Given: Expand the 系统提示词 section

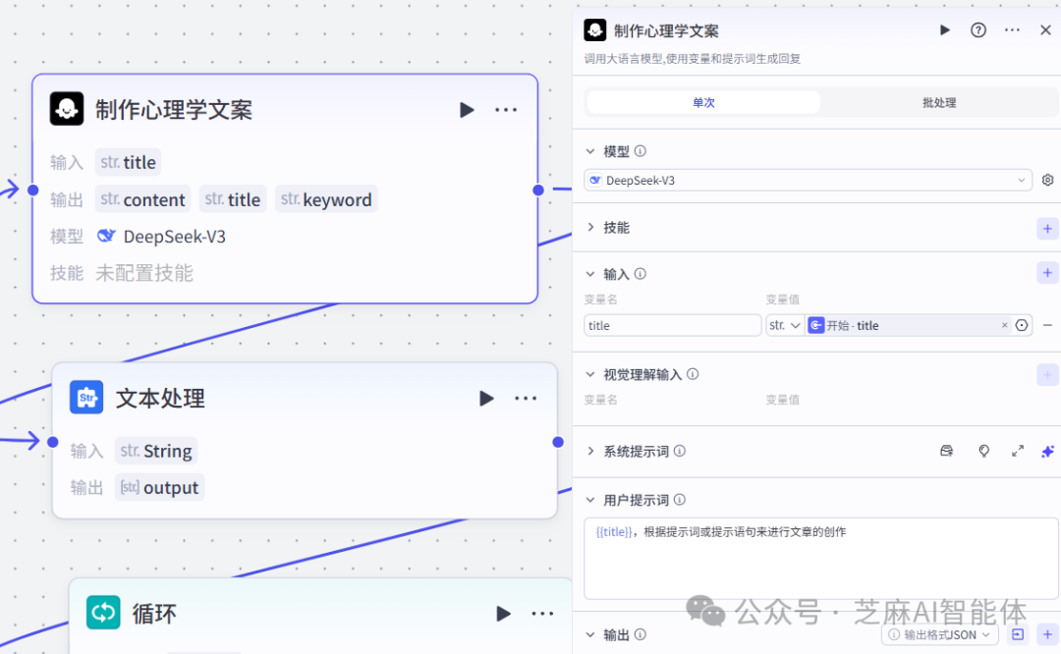Looking at the screenshot, I should (590, 451).
